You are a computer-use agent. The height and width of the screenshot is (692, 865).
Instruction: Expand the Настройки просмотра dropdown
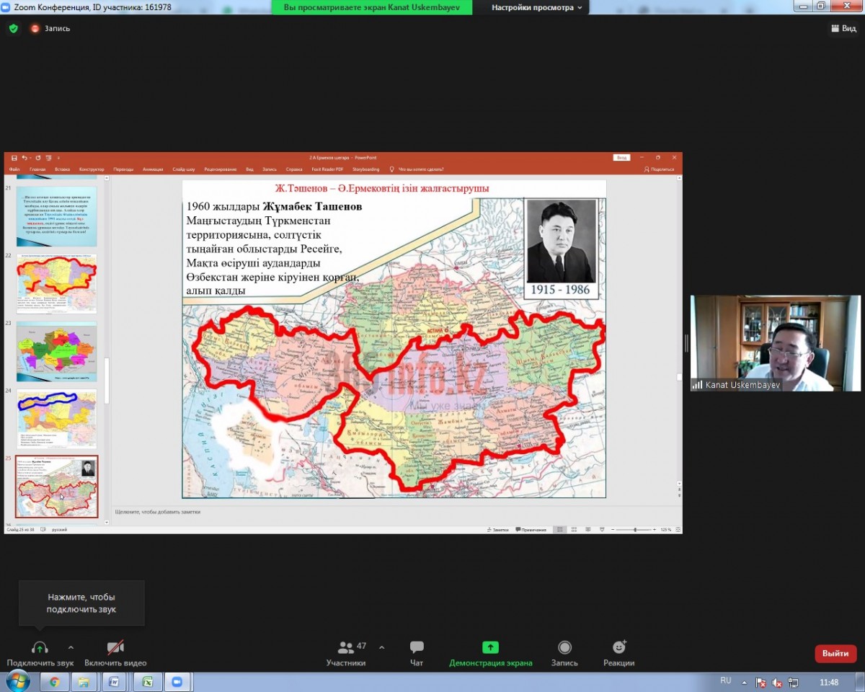tap(537, 7)
